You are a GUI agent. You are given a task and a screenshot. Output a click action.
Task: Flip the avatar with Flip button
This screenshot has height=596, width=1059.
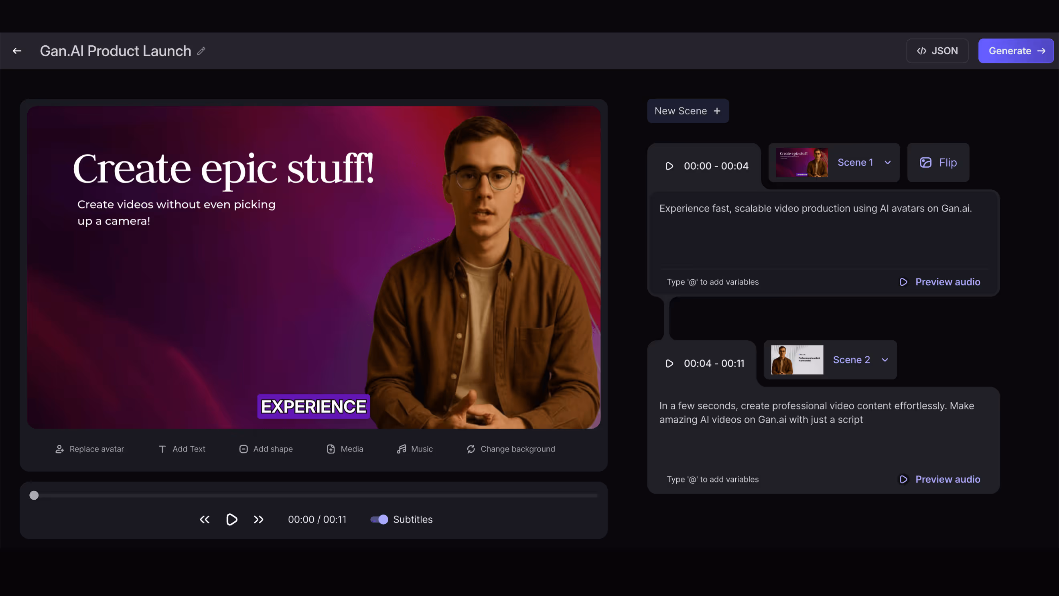[938, 163]
